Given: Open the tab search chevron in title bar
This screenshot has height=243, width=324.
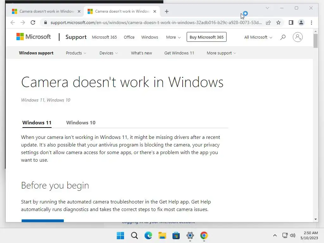Looking at the screenshot, I should (267, 8).
